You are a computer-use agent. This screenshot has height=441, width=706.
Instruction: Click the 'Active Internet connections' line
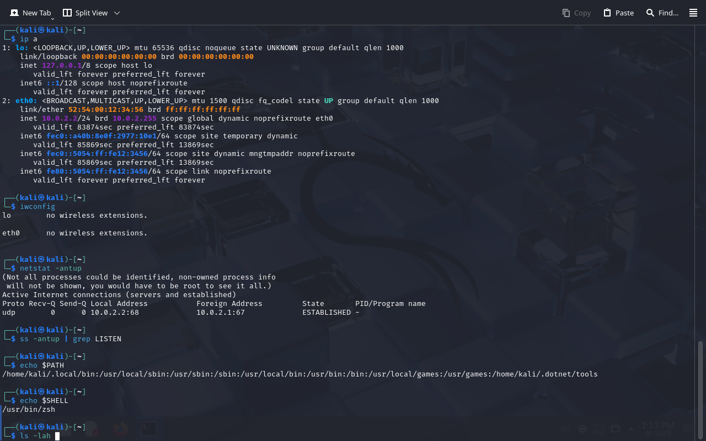pos(119,295)
